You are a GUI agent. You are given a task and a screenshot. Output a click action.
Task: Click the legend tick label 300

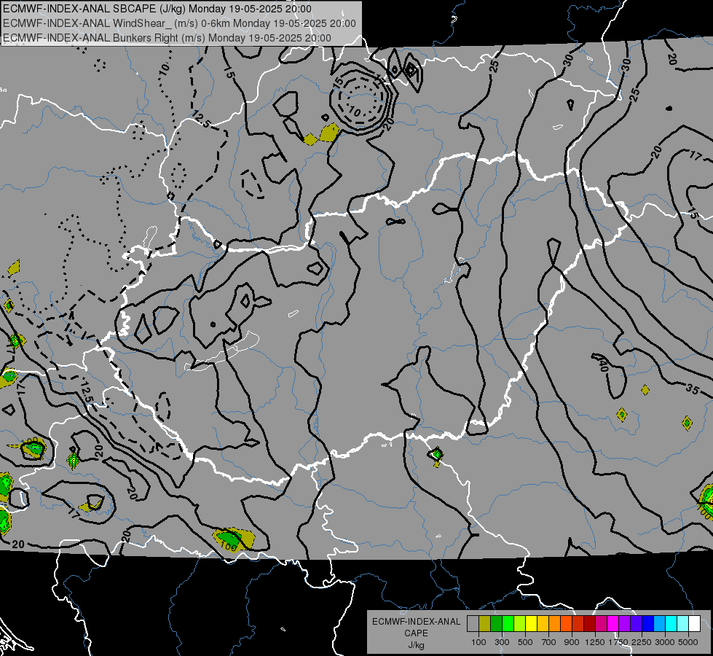pyautogui.click(x=502, y=642)
